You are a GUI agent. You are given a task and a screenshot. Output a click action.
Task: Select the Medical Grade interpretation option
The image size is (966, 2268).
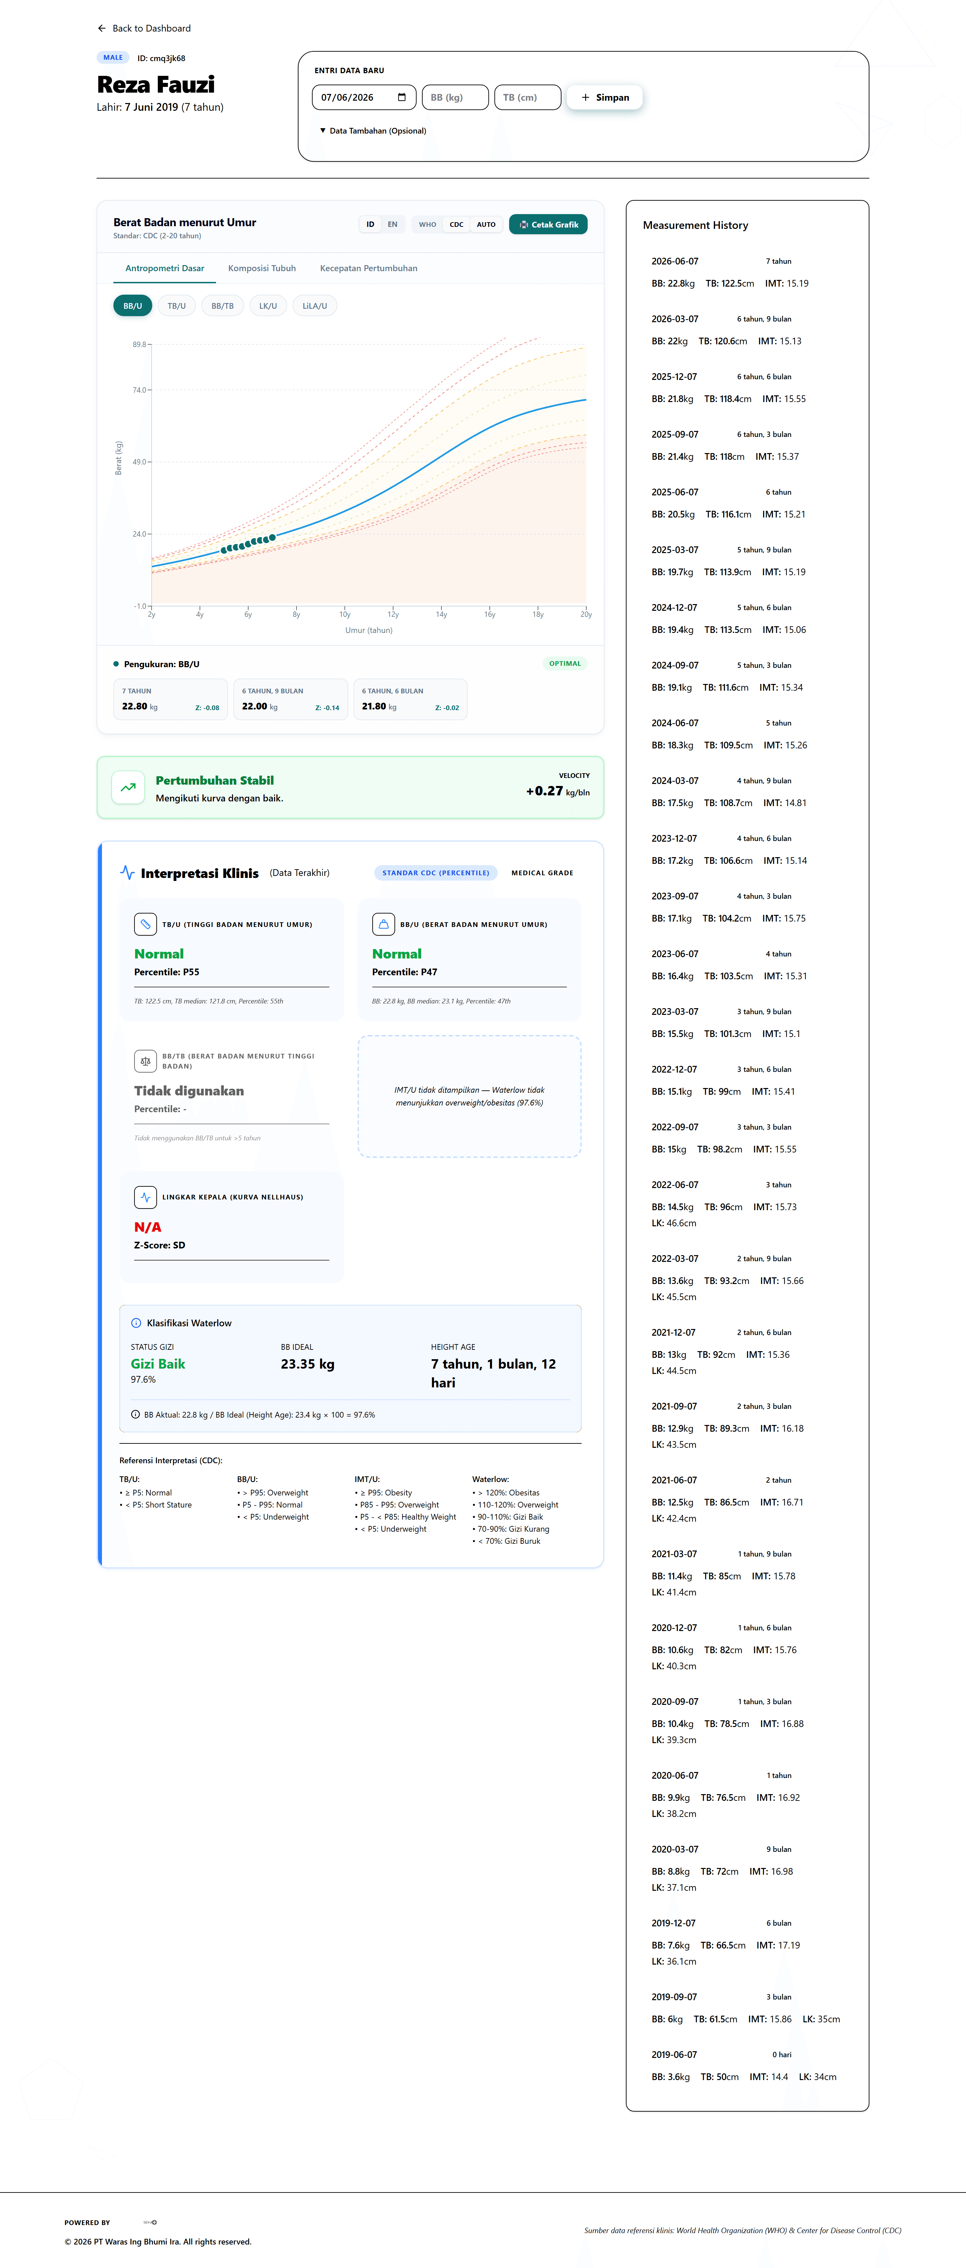(542, 873)
